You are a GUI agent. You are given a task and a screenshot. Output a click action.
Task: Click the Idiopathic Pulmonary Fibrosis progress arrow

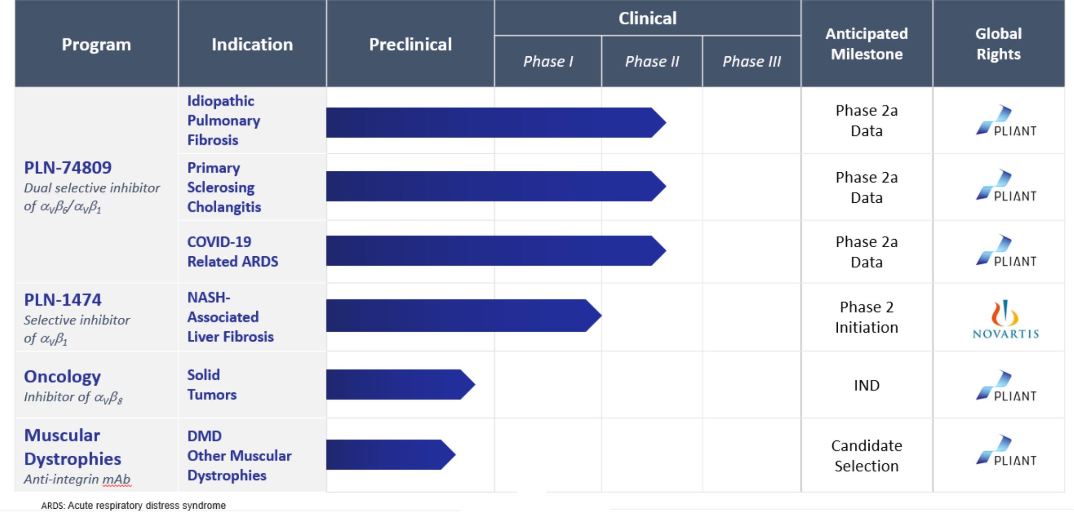click(x=496, y=123)
